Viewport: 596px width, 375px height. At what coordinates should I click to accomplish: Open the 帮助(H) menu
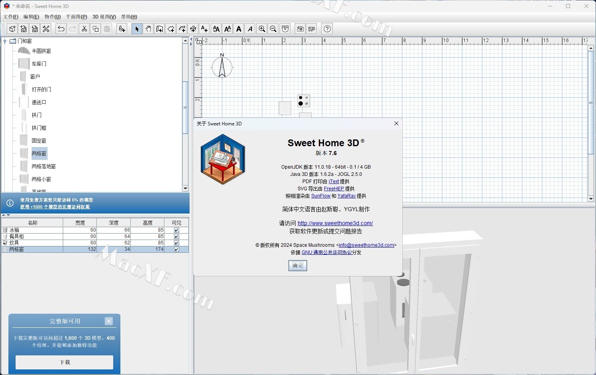(129, 17)
